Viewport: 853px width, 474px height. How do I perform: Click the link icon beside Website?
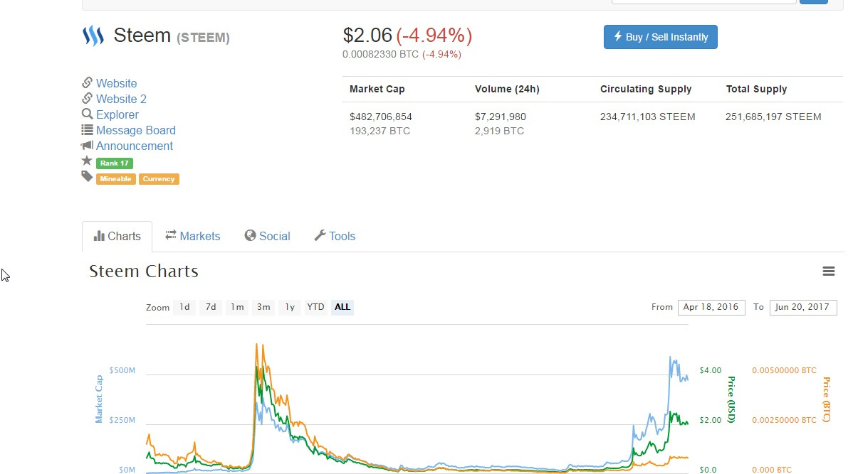pyautogui.click(x=87, y=82)
